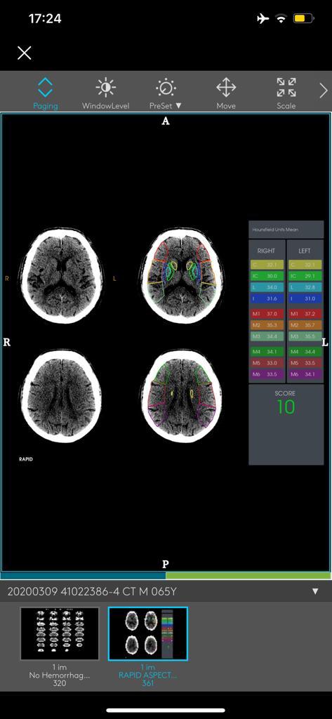Image resolution: width=332 pixels, height=719 pixels.
Task: Tap the green segment of the series bar
Action: pyautogui.click(x=248, y=575)
